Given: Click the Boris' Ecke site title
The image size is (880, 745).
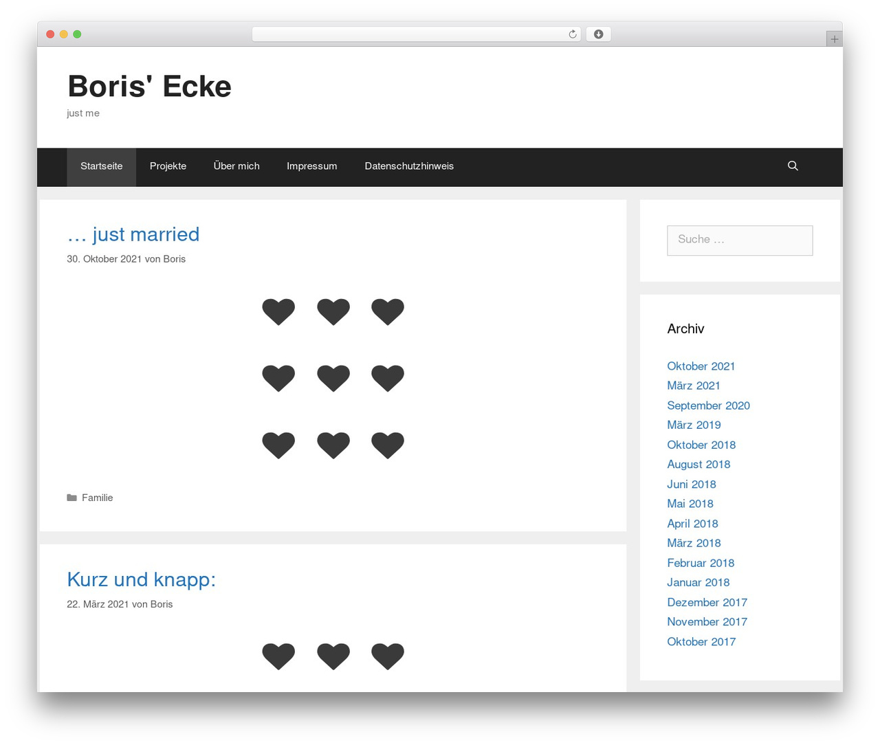Looking at the screenshot, I should point(150,87).
